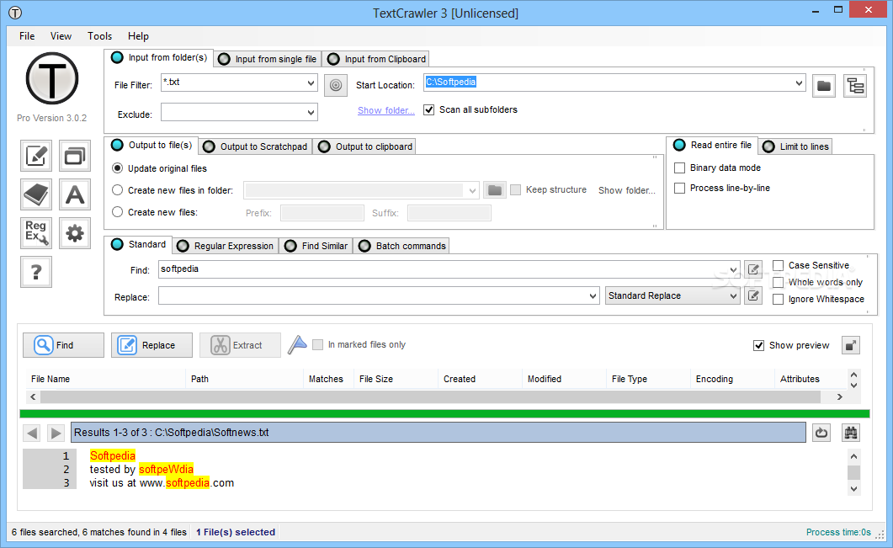The width and height of the screenshot is (893, 548).
Task: Click the target icon beside File Filter
Action: tap(336, 86)
